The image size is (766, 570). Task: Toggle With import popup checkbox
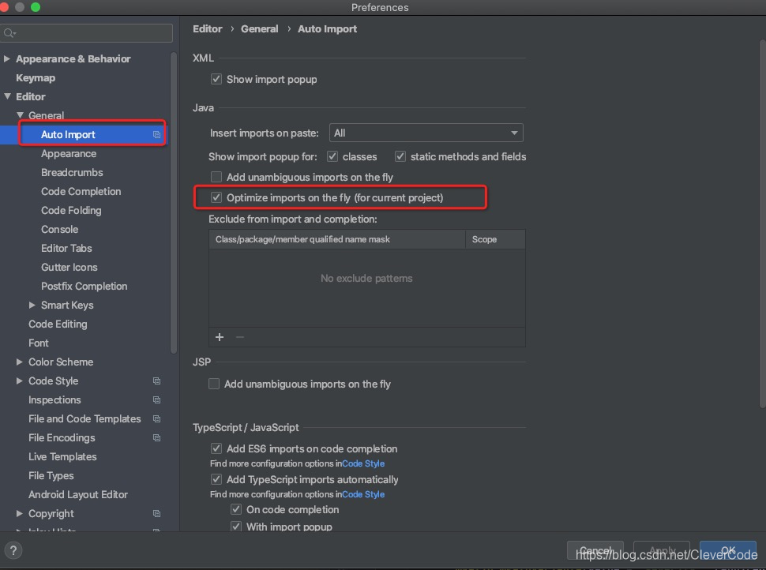(x=236, y=527)
